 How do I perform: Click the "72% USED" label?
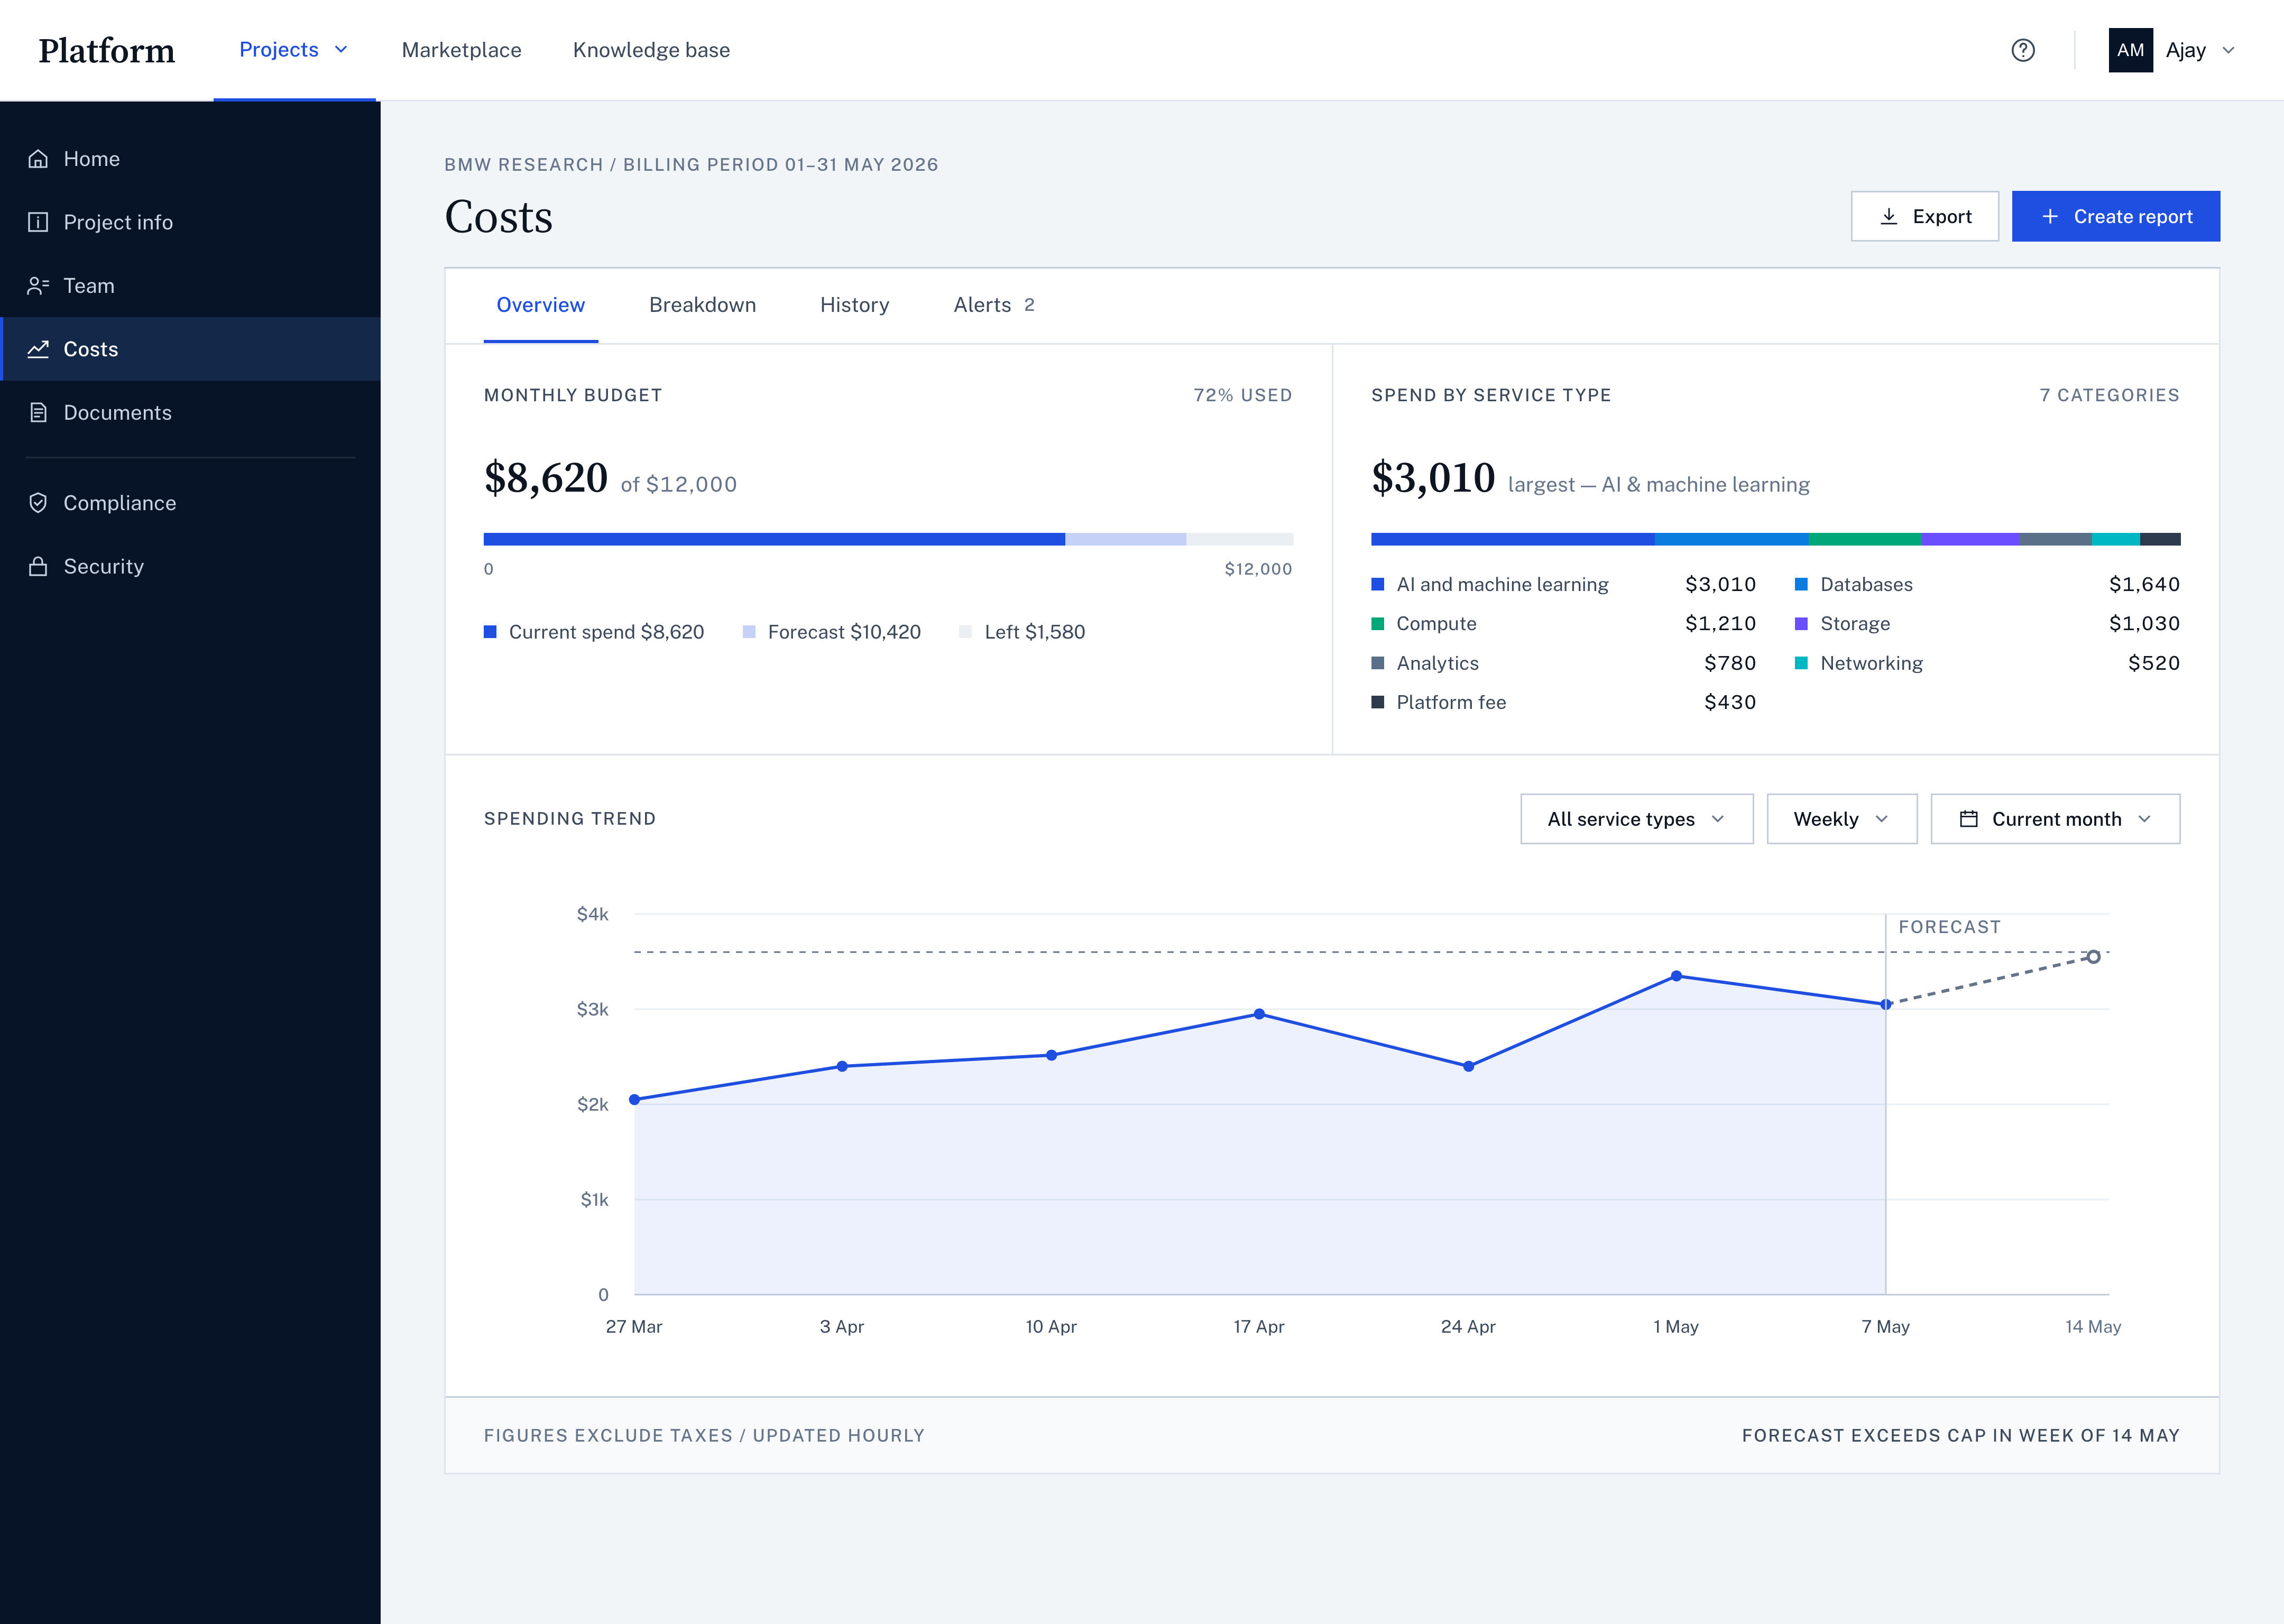click(1243, 395)
